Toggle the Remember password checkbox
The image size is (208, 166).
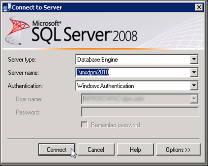[84, 125]
